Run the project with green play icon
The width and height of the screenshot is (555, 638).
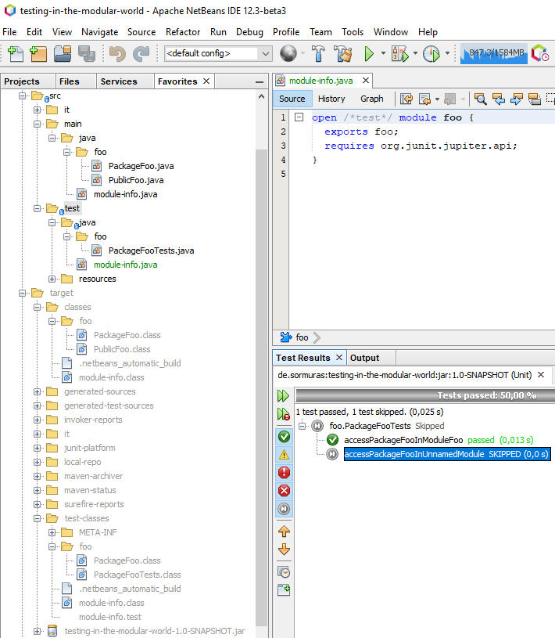369,53
